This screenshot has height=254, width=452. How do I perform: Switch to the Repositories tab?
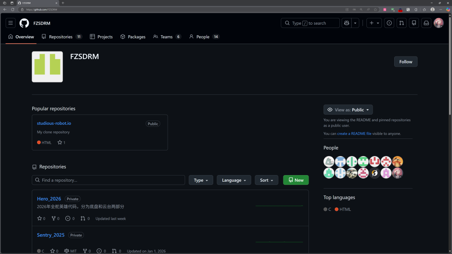point(62,37)
